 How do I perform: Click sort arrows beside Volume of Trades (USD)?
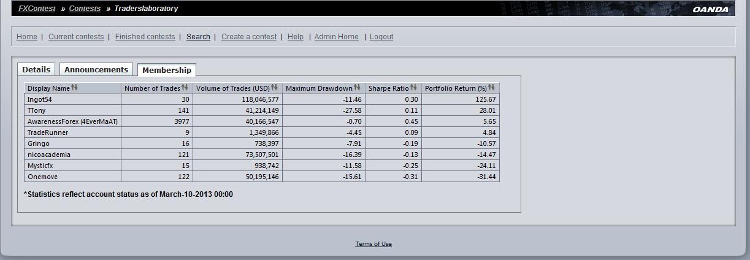coord(274,88)
